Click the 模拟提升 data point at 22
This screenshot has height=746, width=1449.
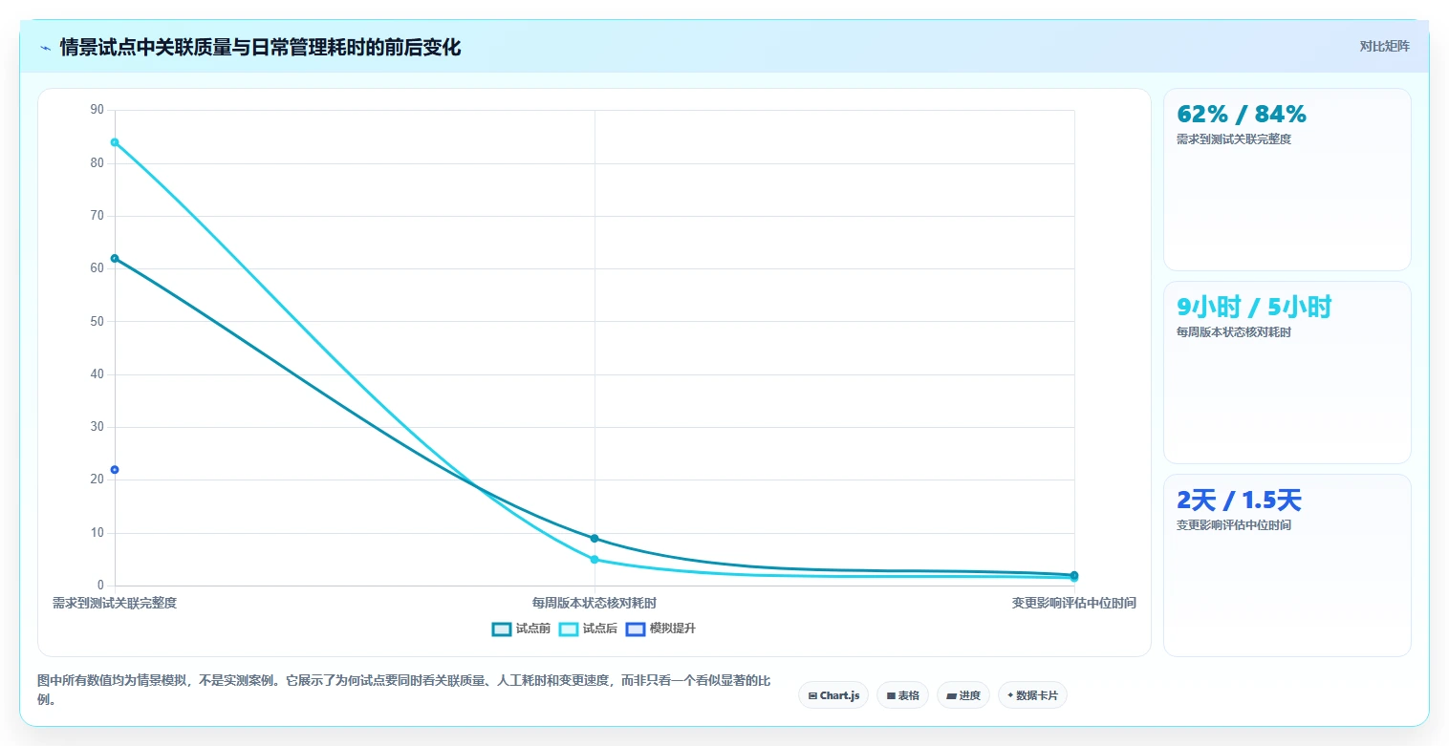pos(115,470)
